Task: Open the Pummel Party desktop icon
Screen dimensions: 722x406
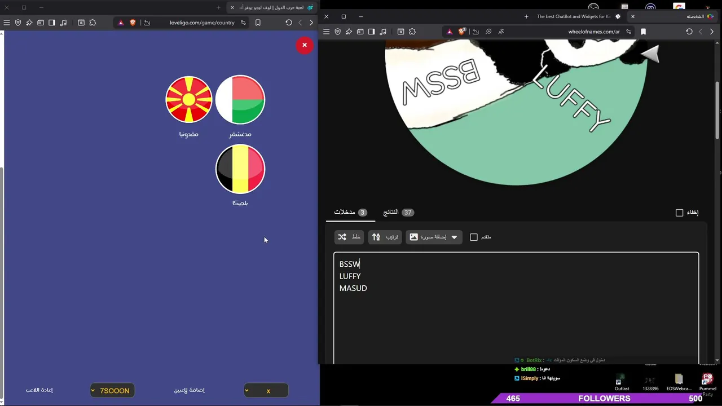Action: (x=707, y=383)
